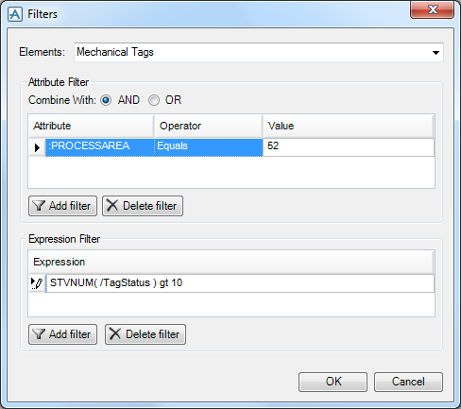Image resolution: width=461 pixels, height=409 pixels.
Task: Select the AND combine radio button
Action: pyautogui.click(x=106, y=100)
